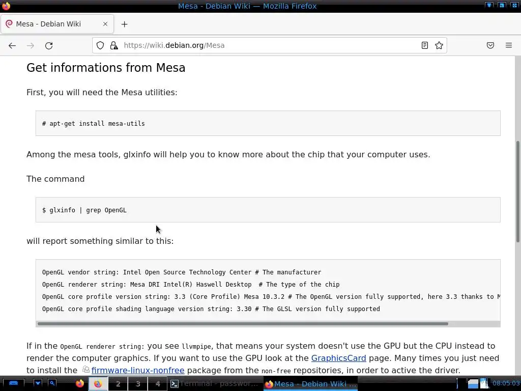Toggle Reader View for this page

click(425, 45)
